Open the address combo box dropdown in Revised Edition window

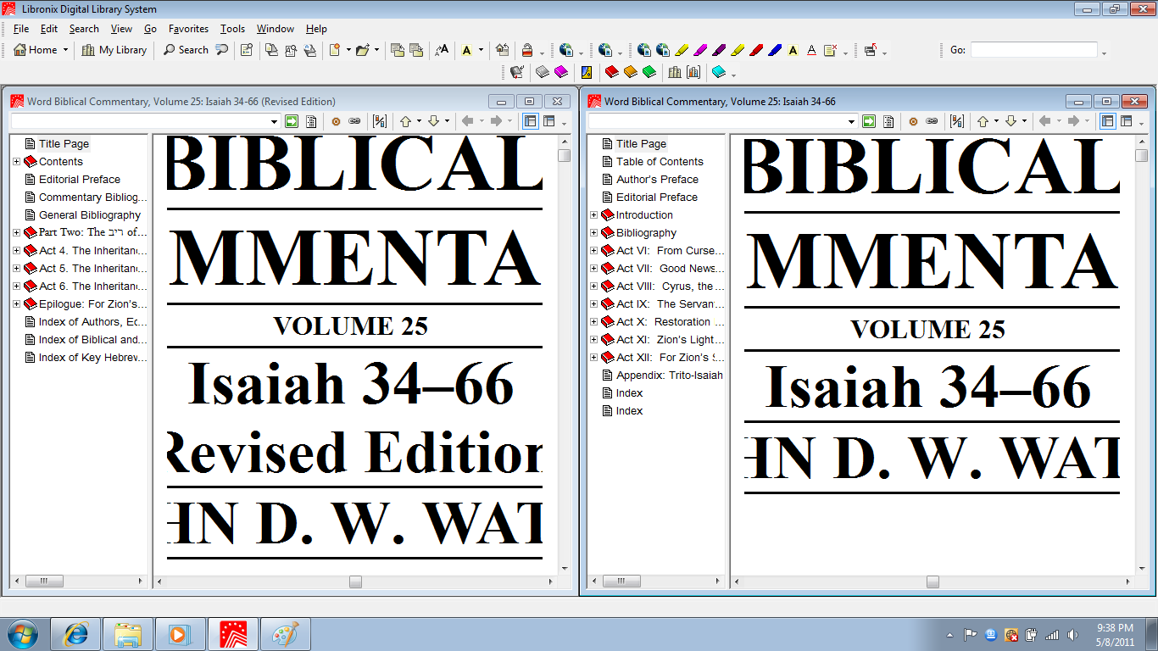(x=274, y=121)
